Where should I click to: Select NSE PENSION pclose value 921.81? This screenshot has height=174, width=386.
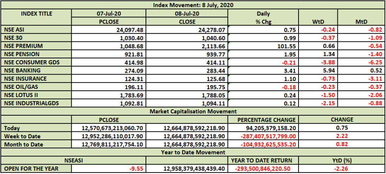coord(132,54)
